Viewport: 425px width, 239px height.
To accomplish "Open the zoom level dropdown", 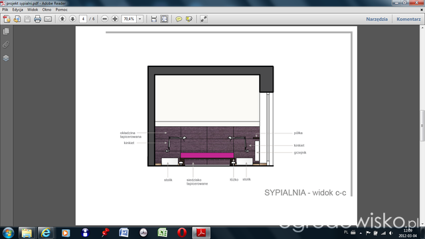I will pos(140,19).
